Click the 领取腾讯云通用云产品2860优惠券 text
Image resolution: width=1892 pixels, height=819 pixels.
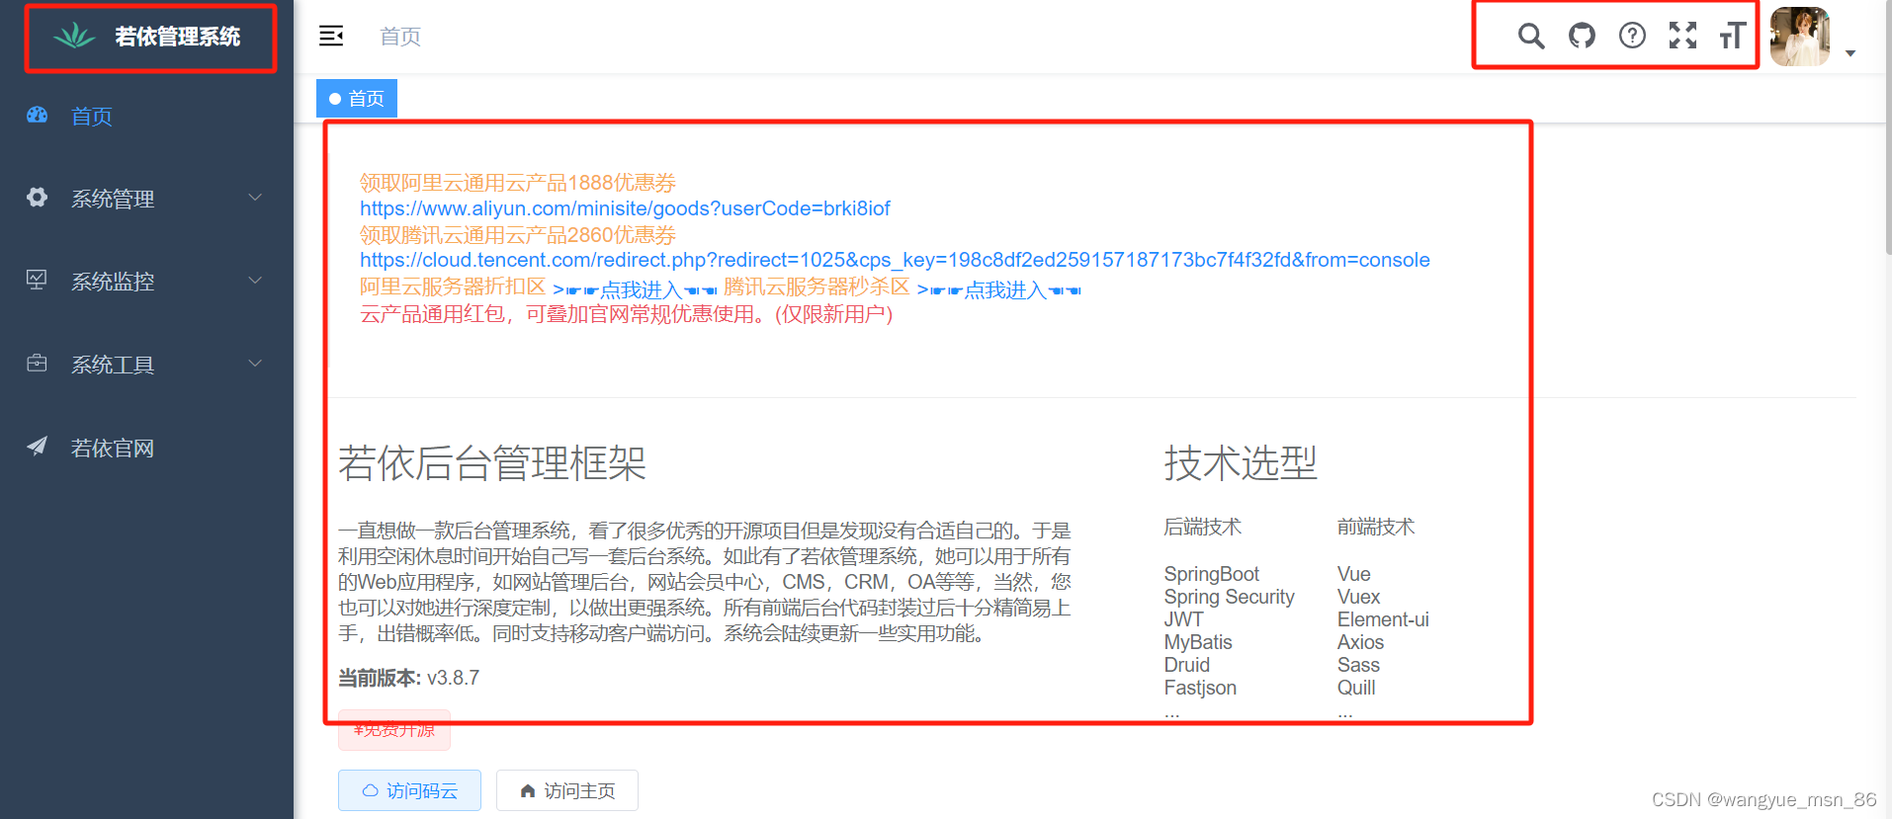click(518, 235)
